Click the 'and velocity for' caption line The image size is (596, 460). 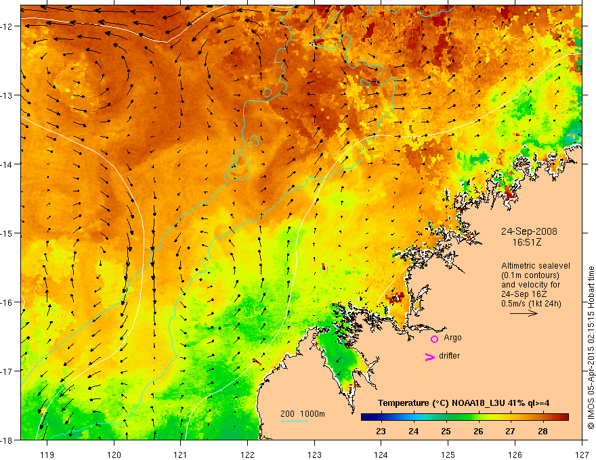[530, 285]
